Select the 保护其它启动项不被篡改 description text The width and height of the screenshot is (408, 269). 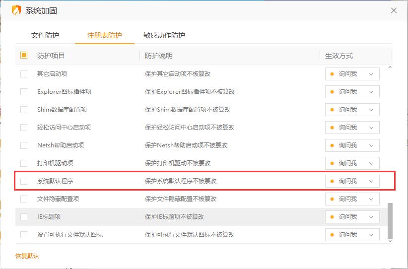pos(178,74)
